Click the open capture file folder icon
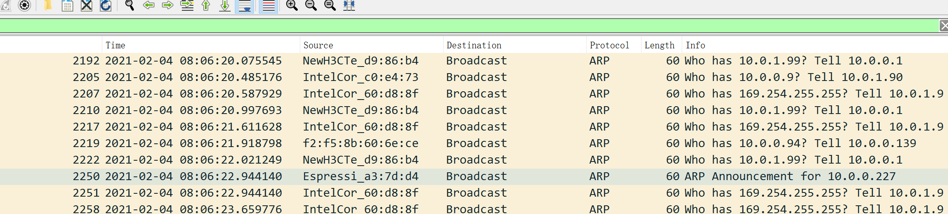This screenshot has height=214, width=948. coord(48,5)
